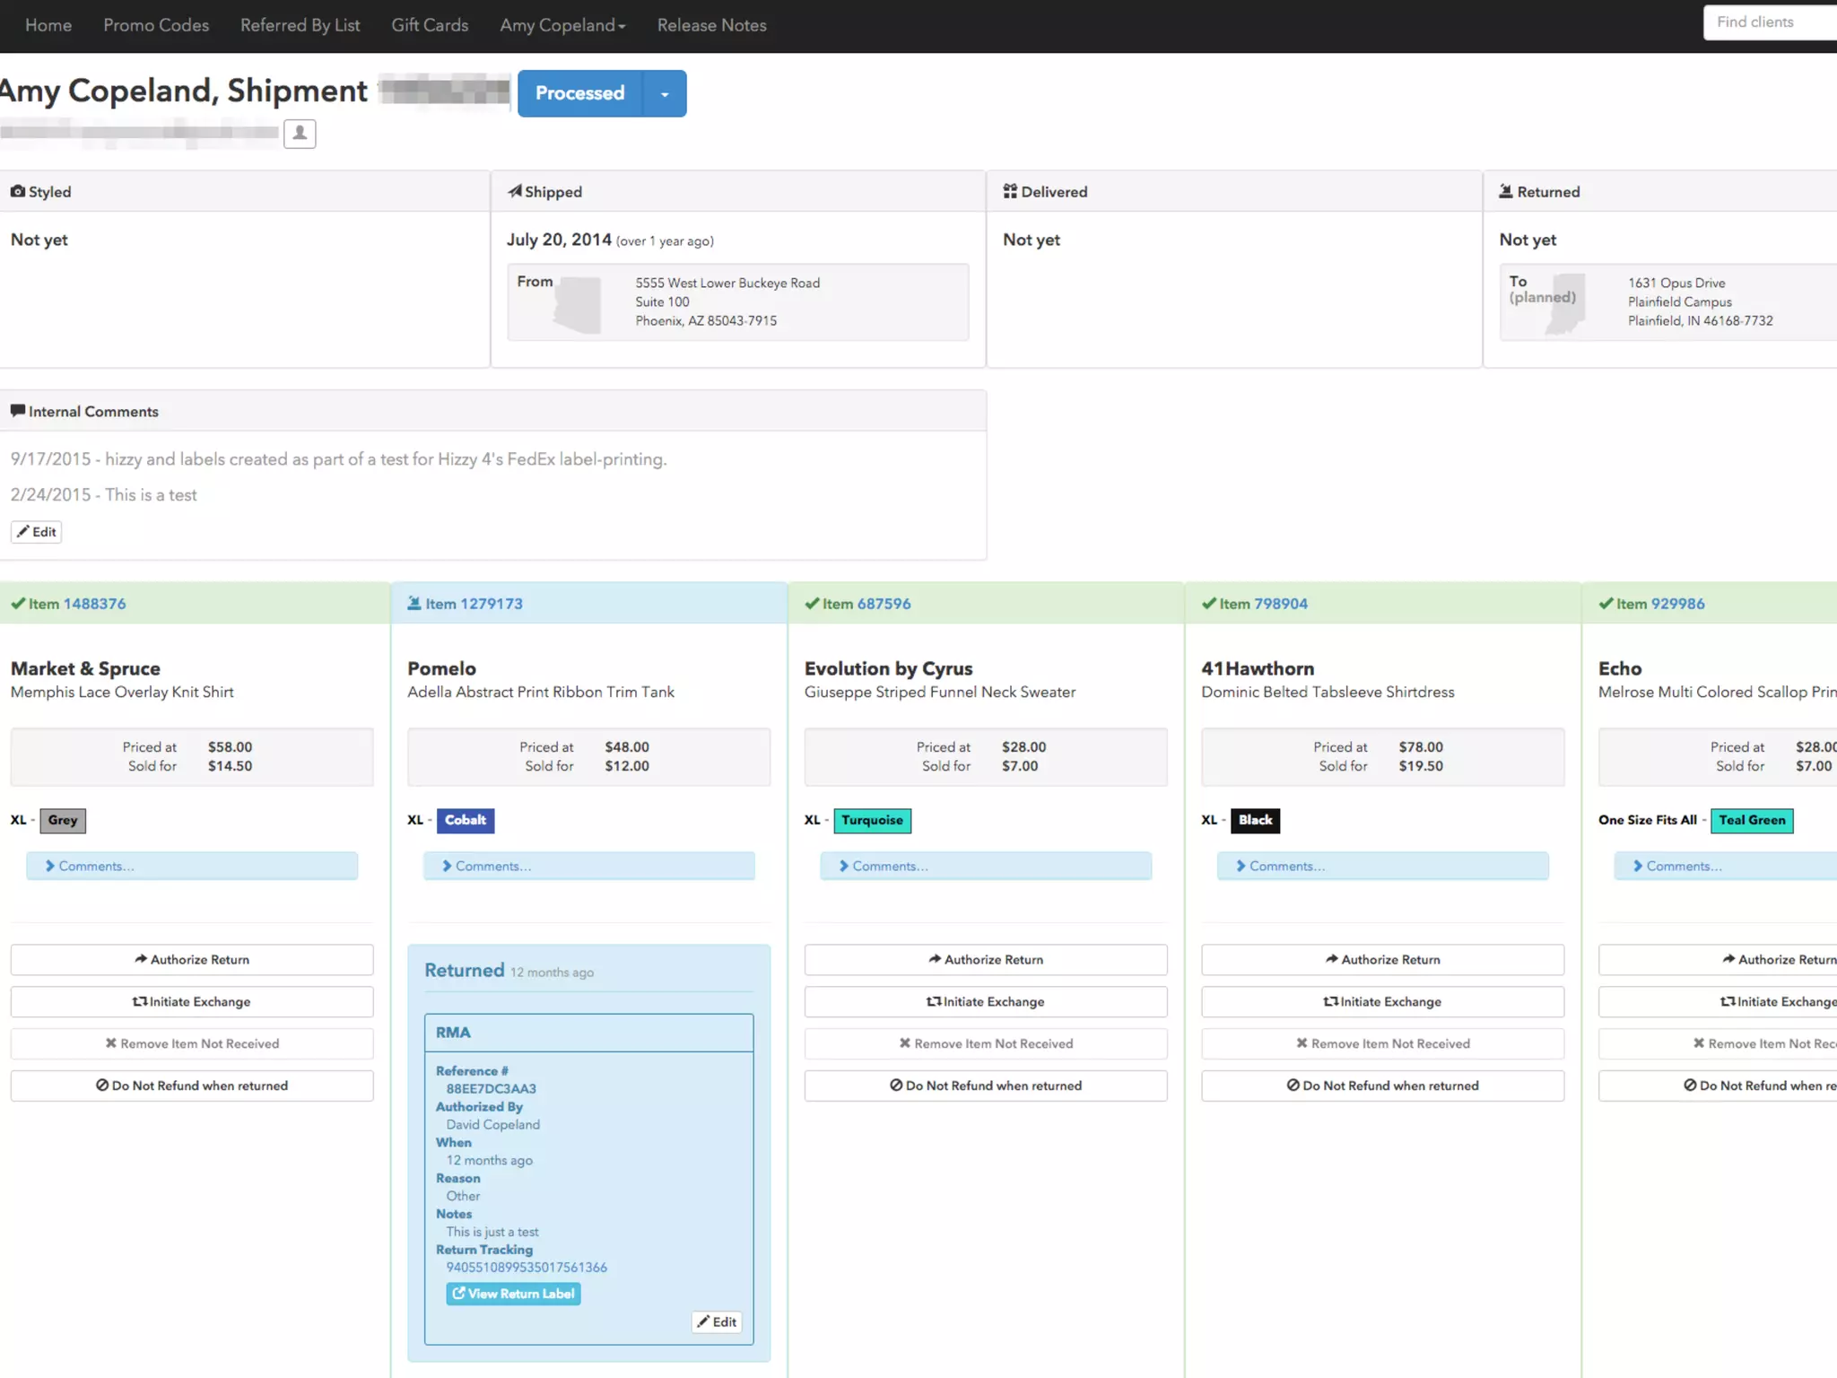
Task: Remove Item Not Received for Evolution by Cyrus
Action: (x=986, y=1044)
